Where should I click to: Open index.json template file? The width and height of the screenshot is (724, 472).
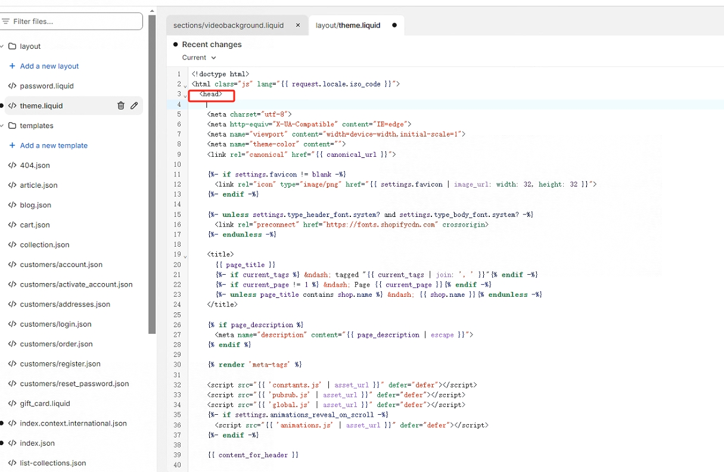click(38, 443)
